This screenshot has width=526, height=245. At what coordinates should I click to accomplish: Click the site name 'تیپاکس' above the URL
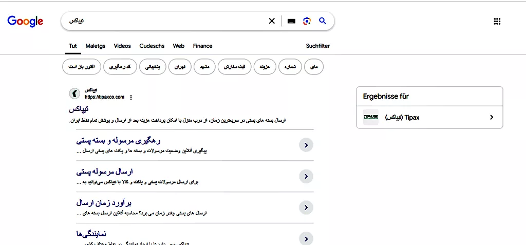tap(91, 90)
